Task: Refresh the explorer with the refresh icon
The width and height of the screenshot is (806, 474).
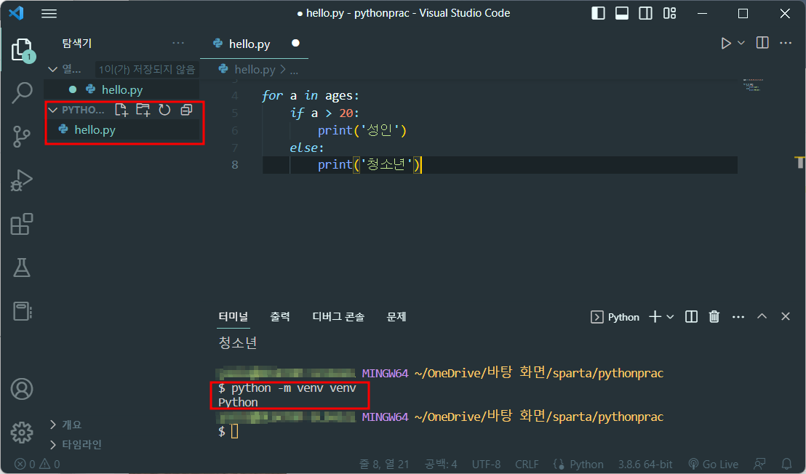Action: pyautogui.click(x=164, y=109)
